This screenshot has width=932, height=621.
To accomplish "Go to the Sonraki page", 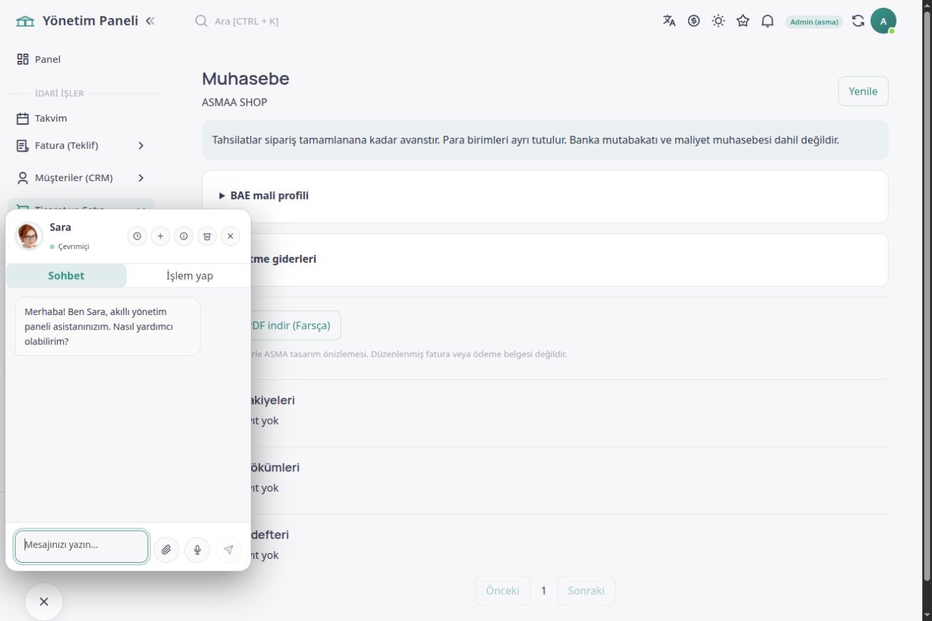I will [x=586, y=590].
